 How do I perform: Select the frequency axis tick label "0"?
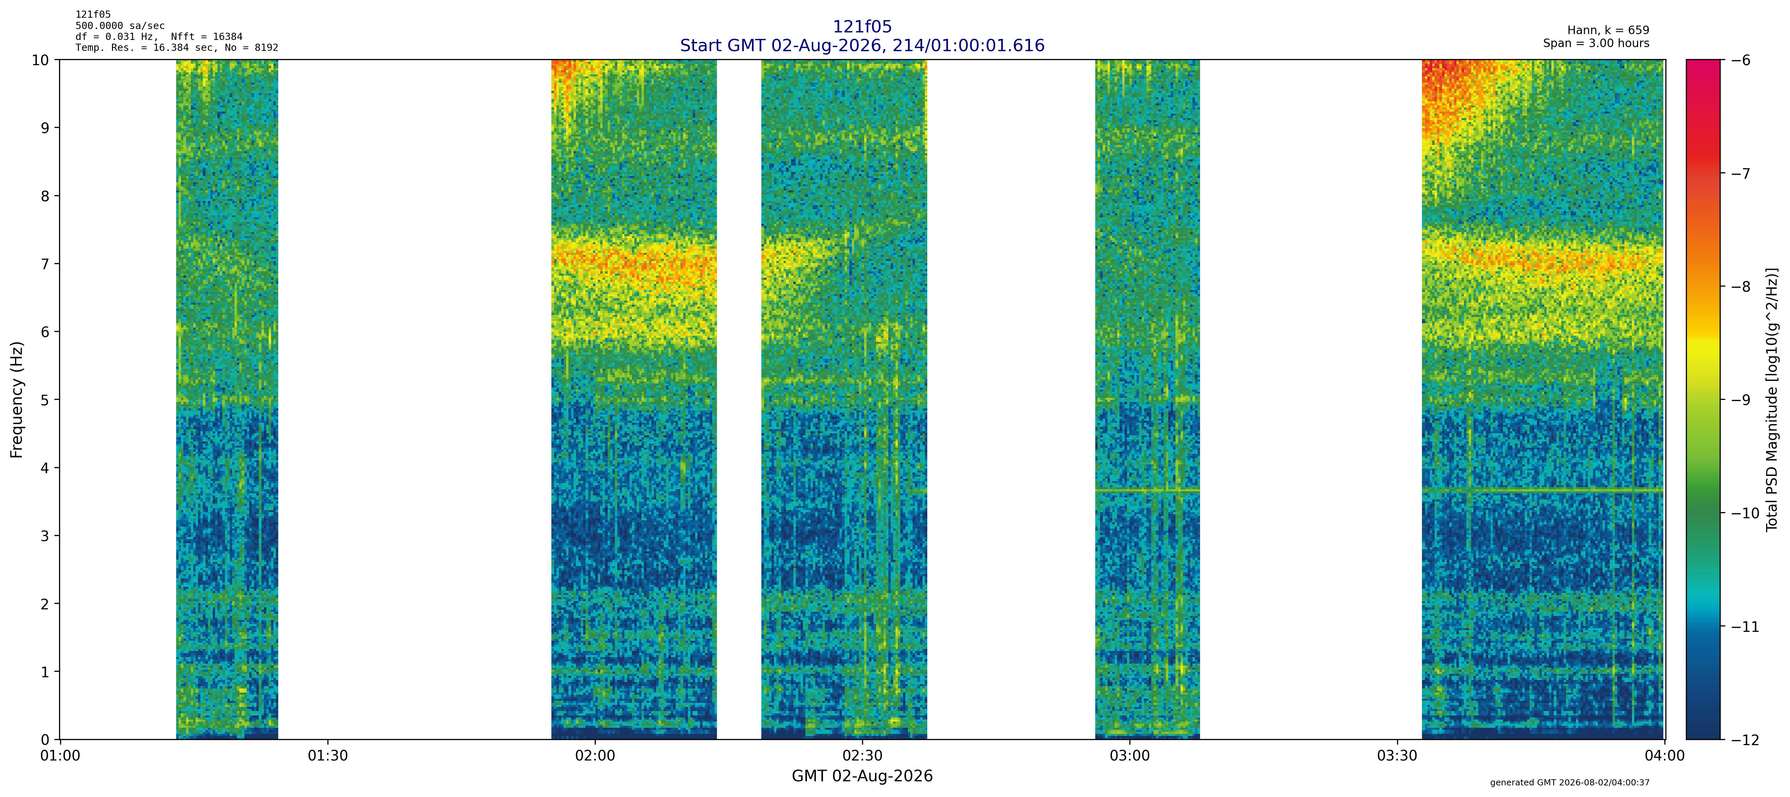tap(45, 741)
